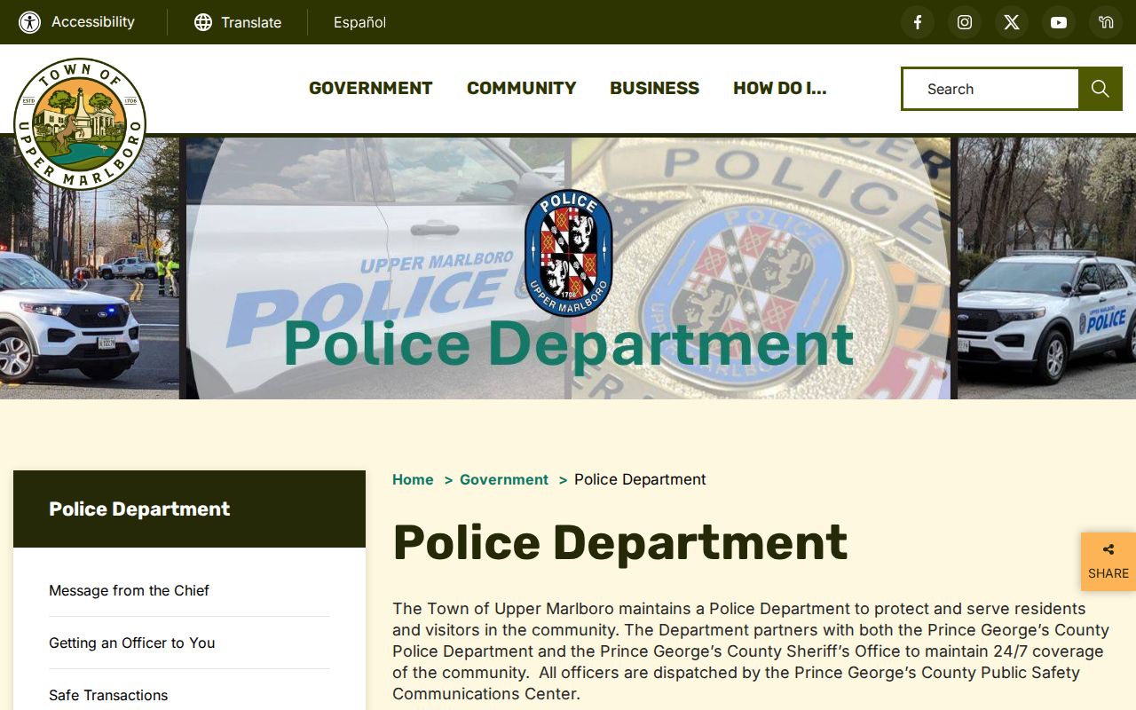The height and width of the screenshot is (710, 1136).
Task: Visit the town's Facebook page icon
Action: click(x=918, y=22)
